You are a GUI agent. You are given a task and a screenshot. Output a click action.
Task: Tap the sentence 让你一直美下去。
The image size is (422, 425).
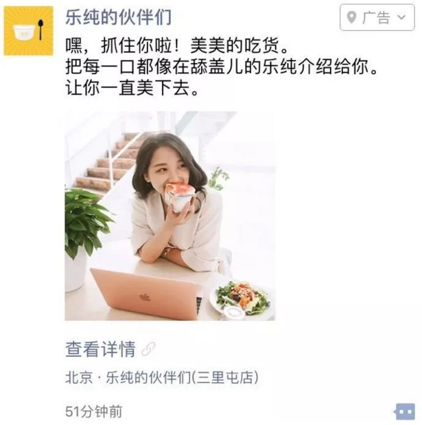pyautogui.click(x=132, y=89)
